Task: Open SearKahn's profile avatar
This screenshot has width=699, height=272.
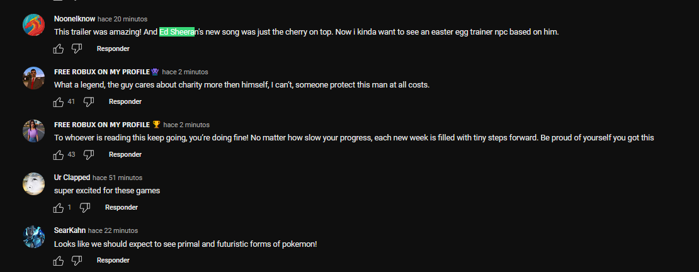Action: (x=33, y=237)
